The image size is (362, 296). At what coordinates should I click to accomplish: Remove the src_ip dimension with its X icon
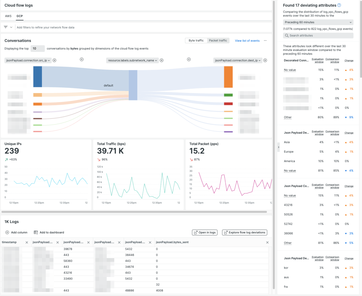(x=54, y=60)
